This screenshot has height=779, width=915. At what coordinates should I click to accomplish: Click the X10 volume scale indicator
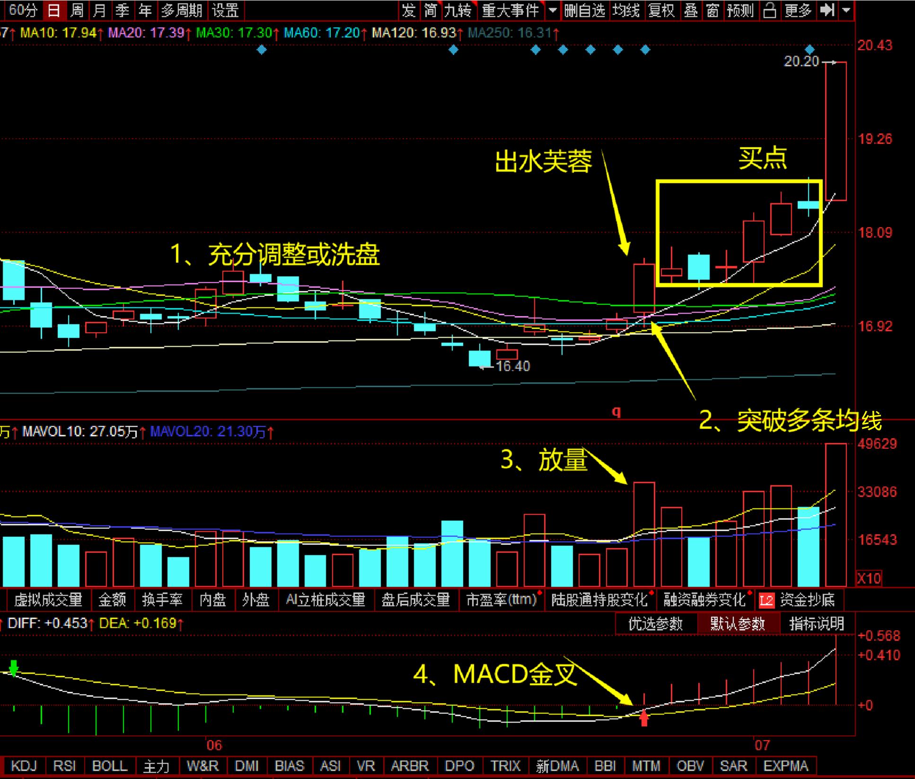[x=869, y=578]
